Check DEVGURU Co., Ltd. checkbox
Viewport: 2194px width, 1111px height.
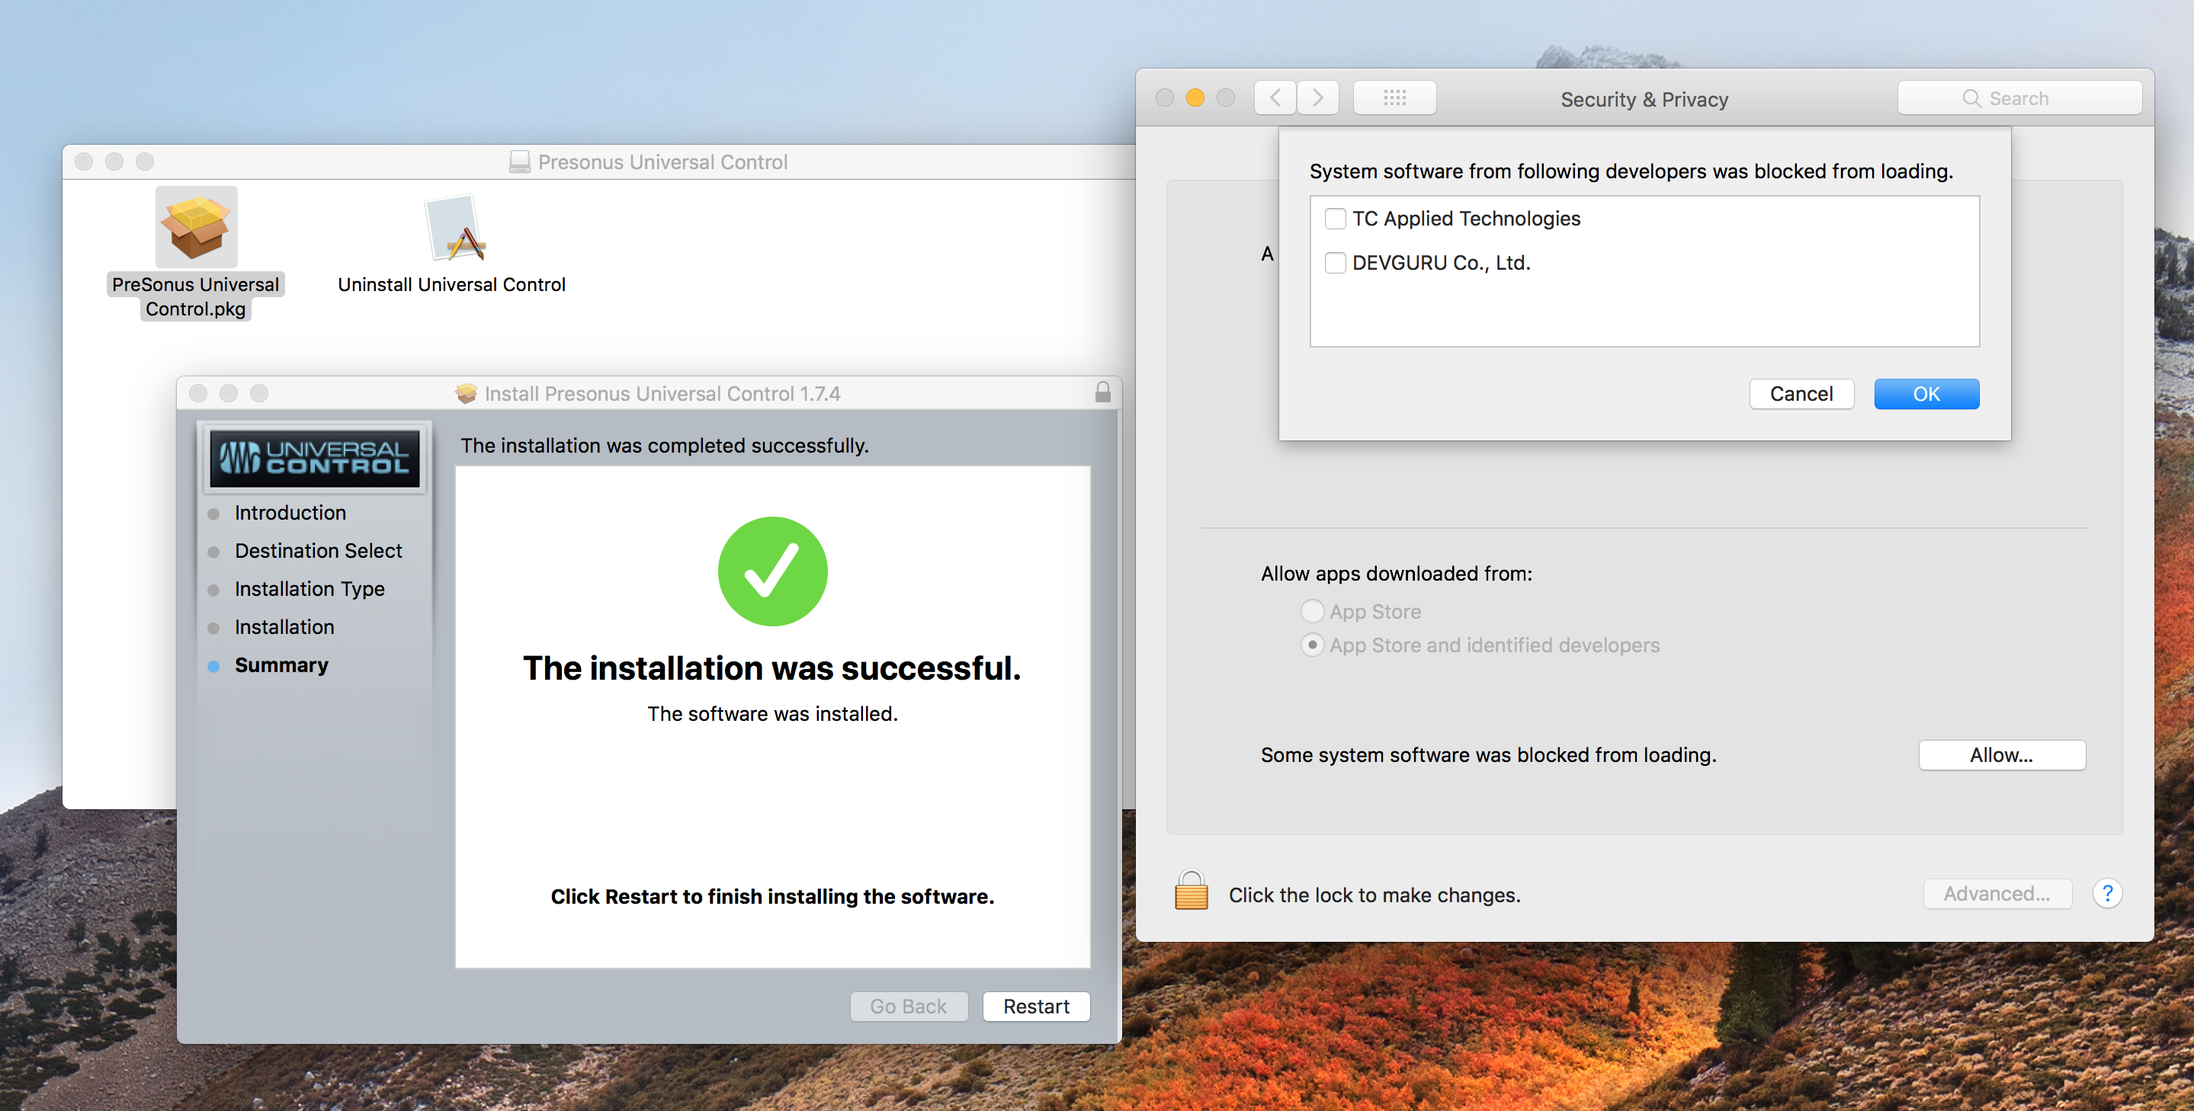pos(1335,263)
